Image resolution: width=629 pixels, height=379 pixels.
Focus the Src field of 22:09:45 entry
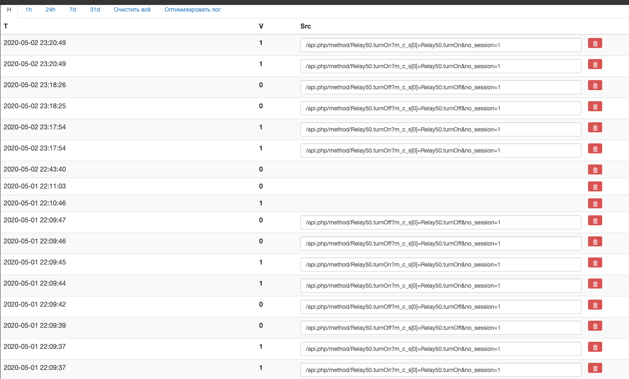[x=441, y=265]
